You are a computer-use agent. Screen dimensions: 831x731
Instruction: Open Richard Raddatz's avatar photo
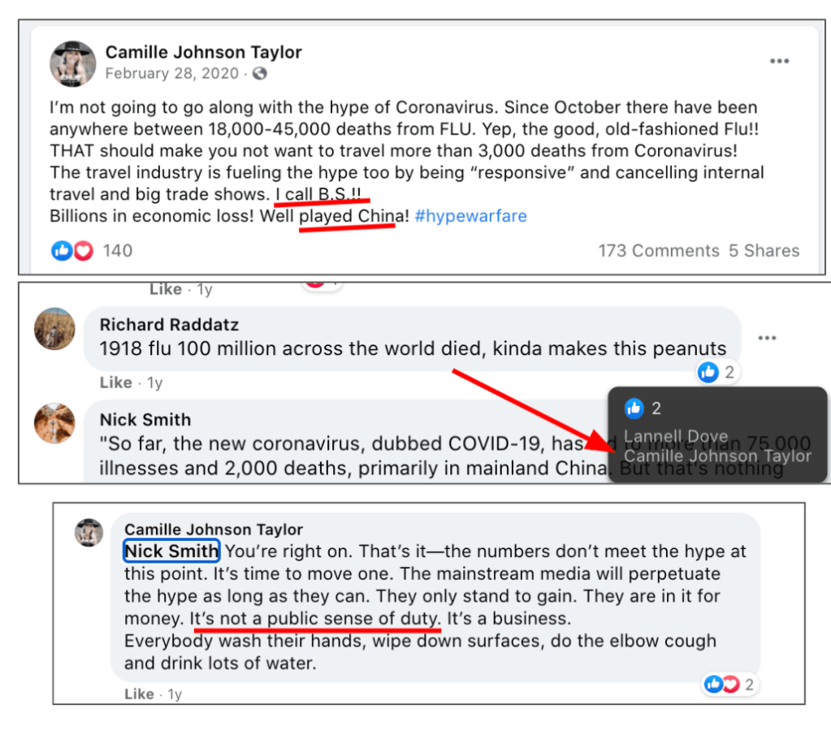coord(54,329)
